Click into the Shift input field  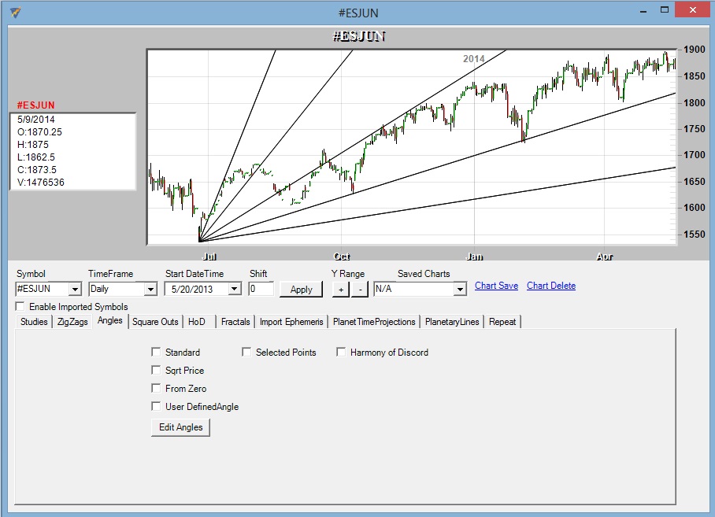click(x=261, y=289)
